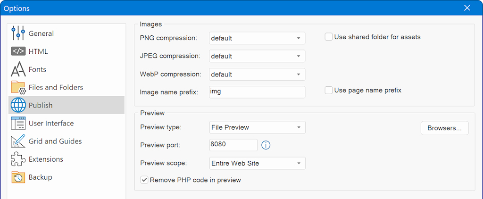Open the WebP compression dropdown
The height and width of the screenshot is (199, 483).
[257, 75]
